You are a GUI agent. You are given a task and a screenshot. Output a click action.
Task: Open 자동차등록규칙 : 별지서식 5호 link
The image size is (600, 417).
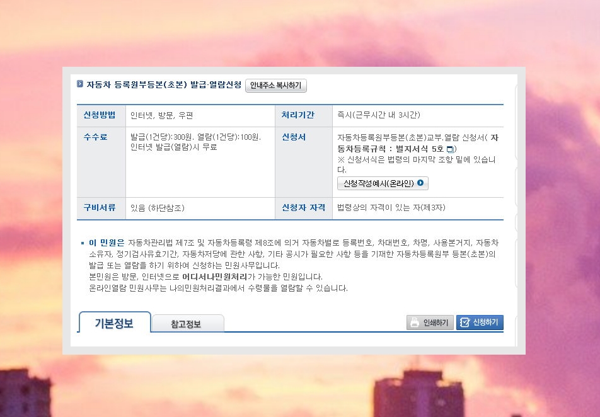click(418, 143)
